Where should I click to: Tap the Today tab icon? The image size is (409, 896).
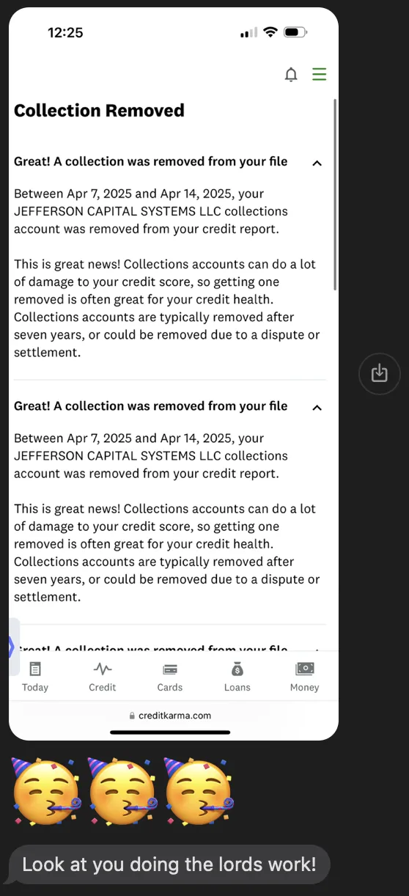[x=35, y=669]
